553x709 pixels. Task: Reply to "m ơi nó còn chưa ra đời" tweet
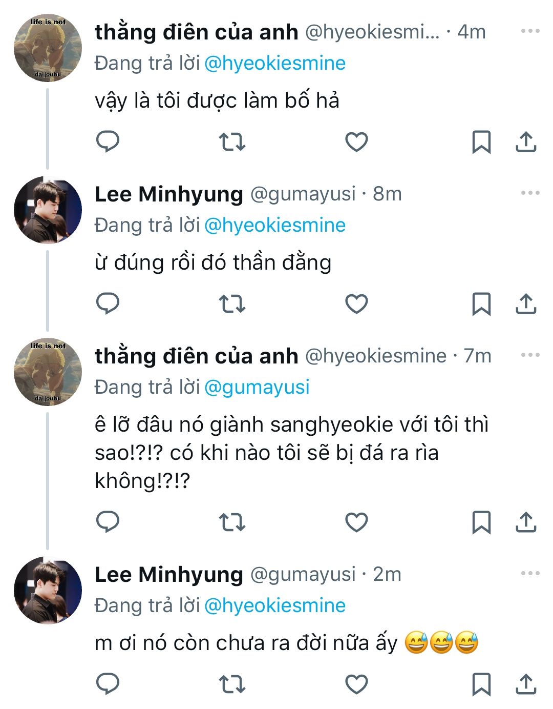[x=108, y=684]
